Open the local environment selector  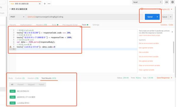[x=147, y=2]
